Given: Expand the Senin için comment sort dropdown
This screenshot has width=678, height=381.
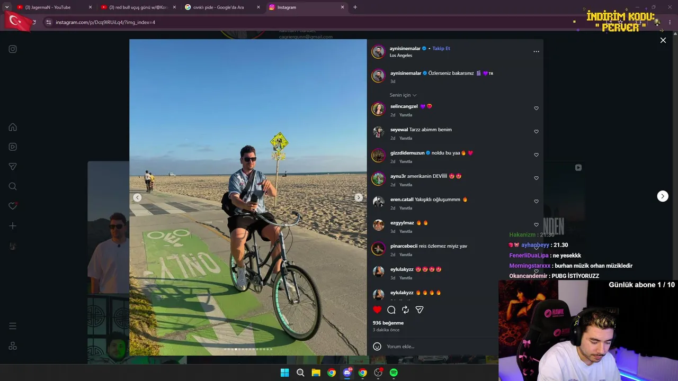Looking at the screenshot, I should click(403, 95).
